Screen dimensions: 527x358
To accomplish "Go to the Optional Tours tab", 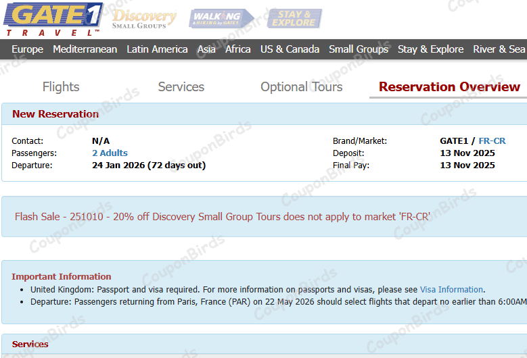I will [301, 87].
